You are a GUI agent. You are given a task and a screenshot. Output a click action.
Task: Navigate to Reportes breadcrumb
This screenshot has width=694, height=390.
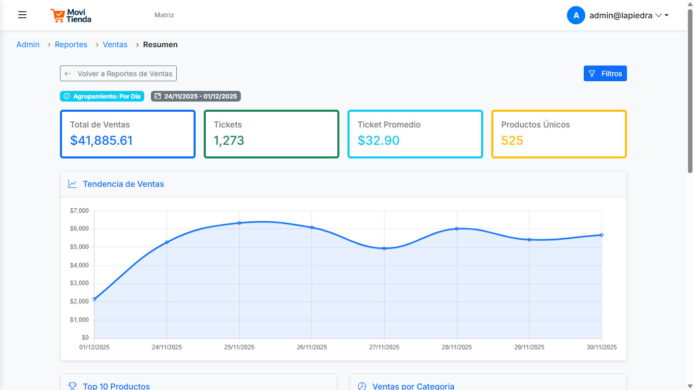pyautogui.click(x=71, y=45)
